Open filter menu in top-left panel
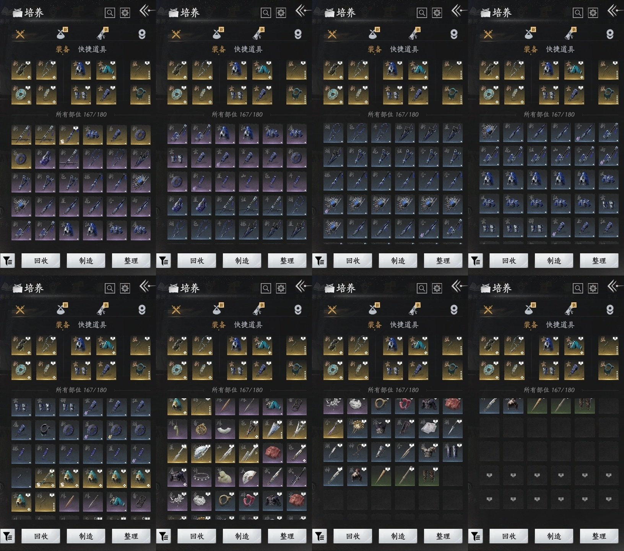 pos(8,261)
